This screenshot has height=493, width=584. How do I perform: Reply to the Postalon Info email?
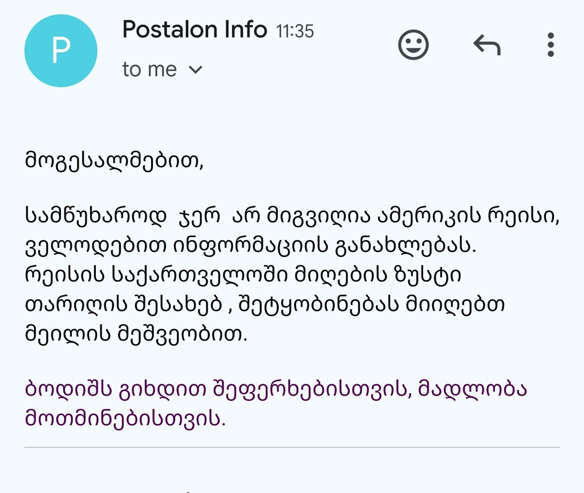(487, 45)
